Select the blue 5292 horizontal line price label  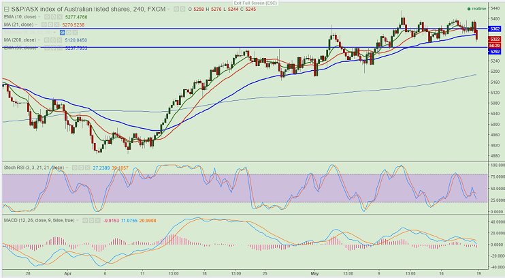pyautogui.click(x=494, y=51)
